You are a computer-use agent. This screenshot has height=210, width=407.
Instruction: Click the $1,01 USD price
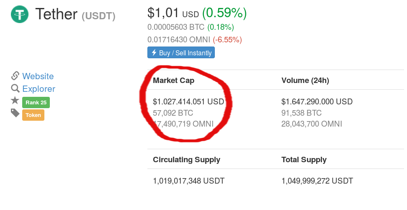173,13
